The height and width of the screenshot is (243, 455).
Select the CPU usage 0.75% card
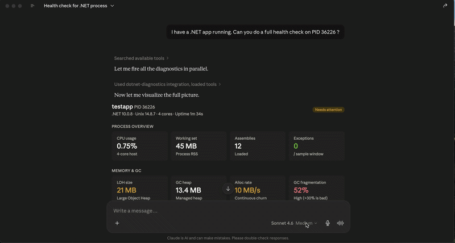[x=139, y=146]
